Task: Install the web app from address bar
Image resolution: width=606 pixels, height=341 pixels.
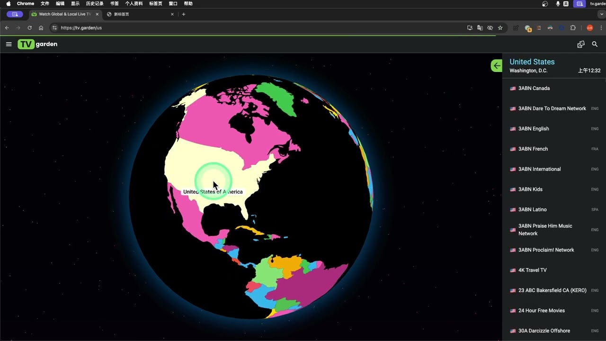Action: 470,28
